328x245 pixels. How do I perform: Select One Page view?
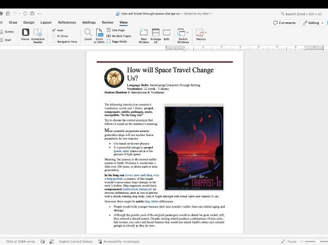(115, 30)
